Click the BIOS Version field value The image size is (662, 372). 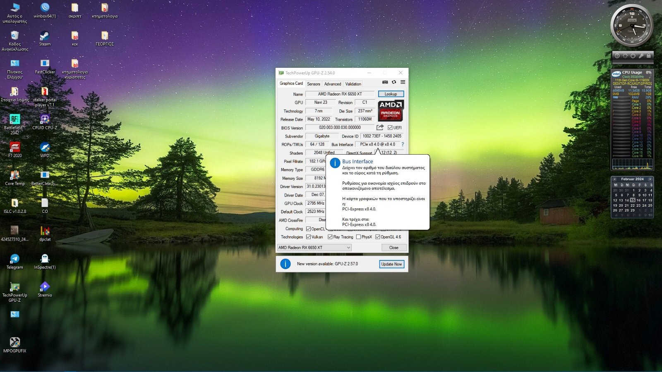(x=340, y=127)
